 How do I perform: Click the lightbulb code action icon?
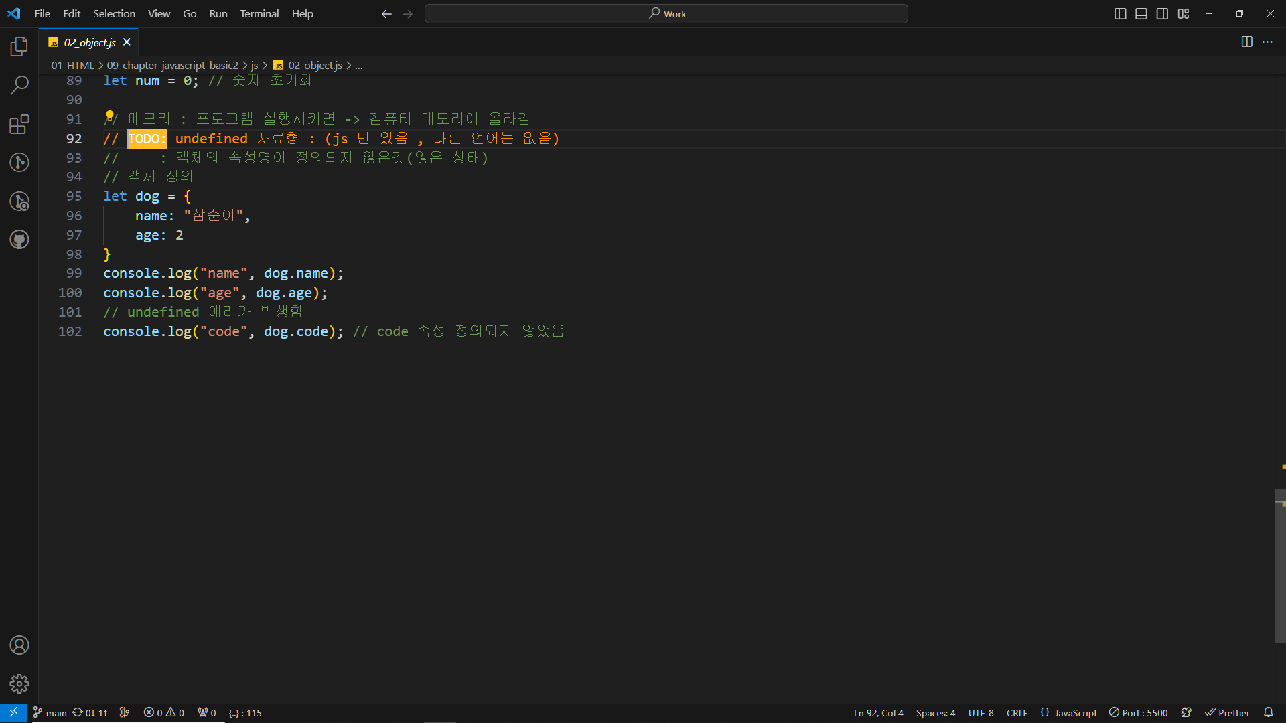(109, 116)
